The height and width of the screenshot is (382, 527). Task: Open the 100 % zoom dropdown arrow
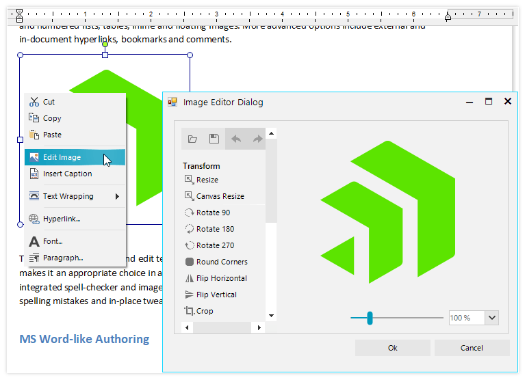(x=491, y=318)
